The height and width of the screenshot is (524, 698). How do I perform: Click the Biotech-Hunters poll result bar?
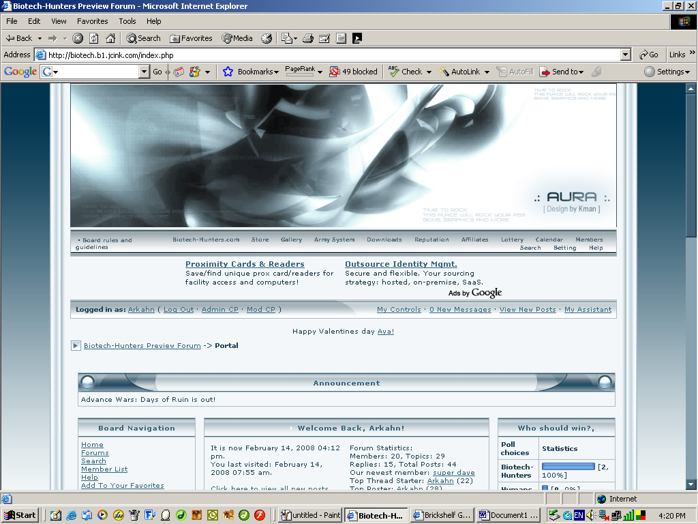point(568,467)
